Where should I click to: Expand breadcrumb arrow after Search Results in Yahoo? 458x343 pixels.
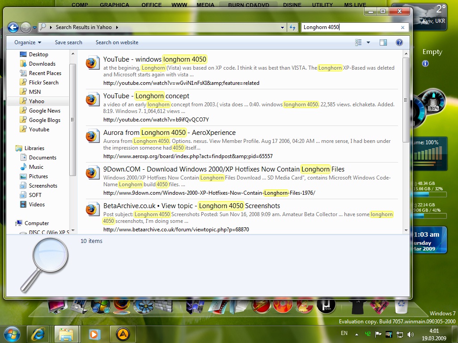[x=117, y=27]
